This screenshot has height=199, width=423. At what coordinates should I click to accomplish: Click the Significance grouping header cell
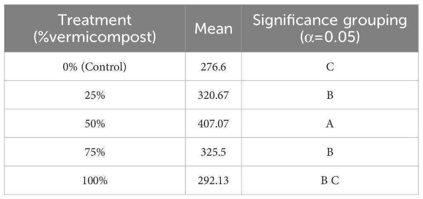tap(330, 28)
